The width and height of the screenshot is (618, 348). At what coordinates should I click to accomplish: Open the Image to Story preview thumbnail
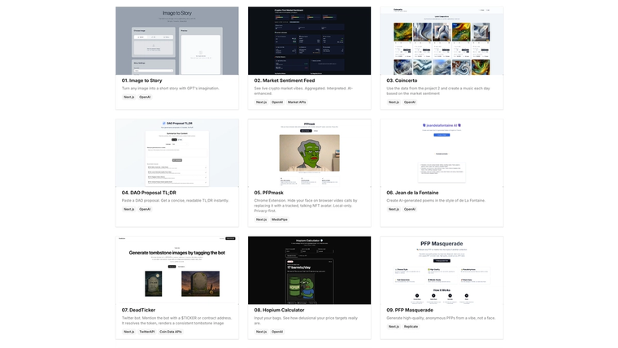click(177, 41)
